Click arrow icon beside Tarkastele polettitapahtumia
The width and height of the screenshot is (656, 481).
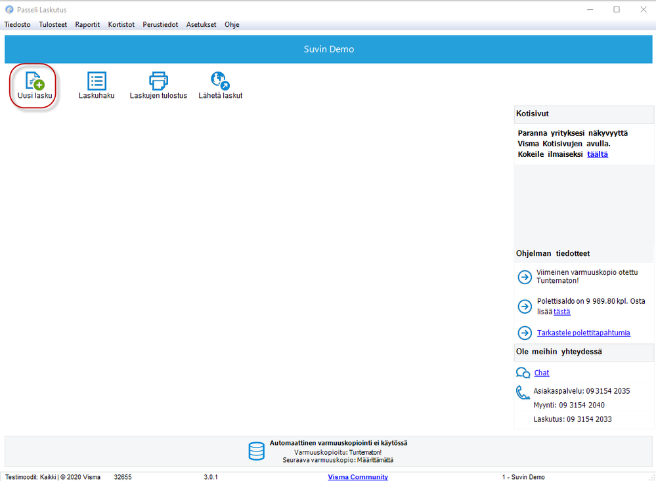(525, 333)
